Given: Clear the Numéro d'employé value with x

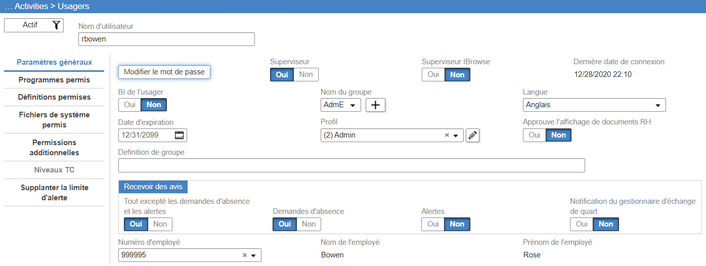Looking at the screenshot, I should pos(244,255).
